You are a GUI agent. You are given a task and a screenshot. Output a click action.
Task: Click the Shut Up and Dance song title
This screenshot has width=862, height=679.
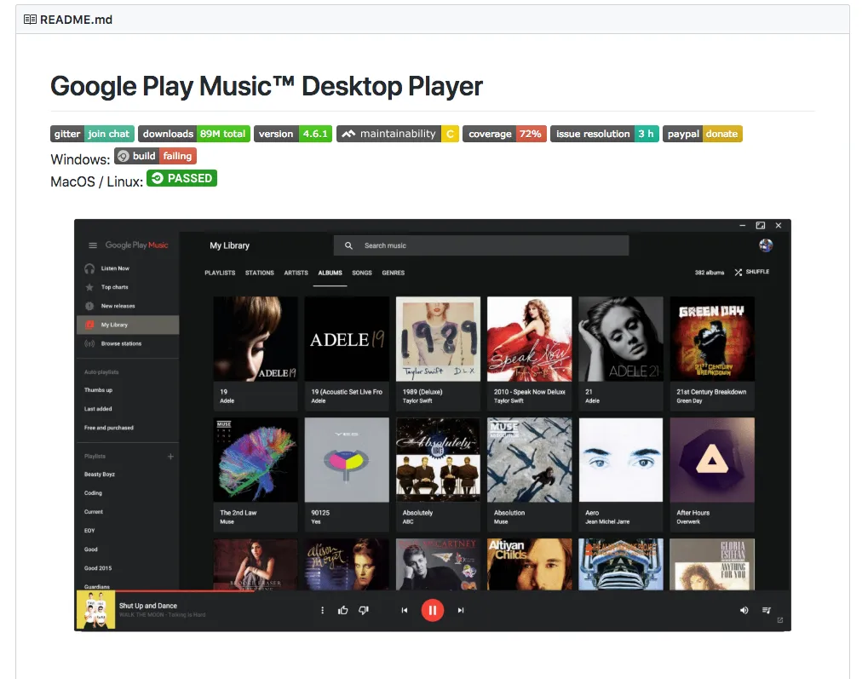point(148,606)
